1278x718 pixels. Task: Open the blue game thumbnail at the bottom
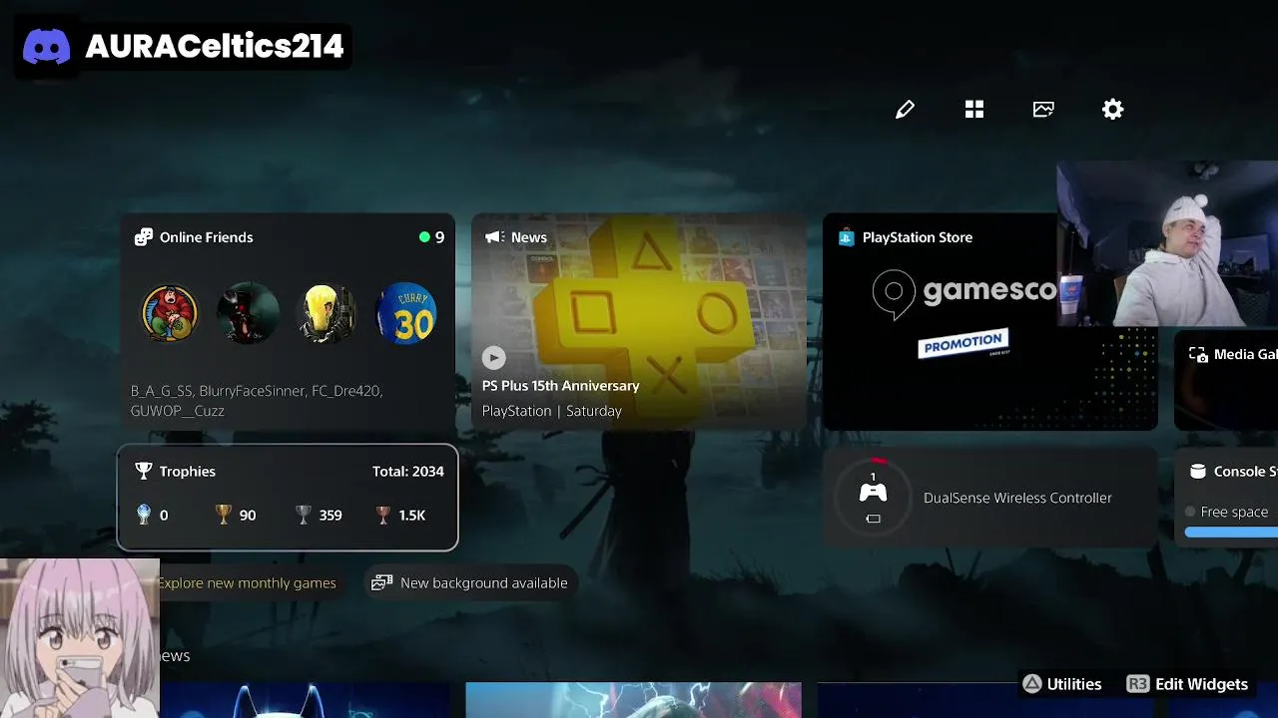pyautogui.click(x=305, y=700)
